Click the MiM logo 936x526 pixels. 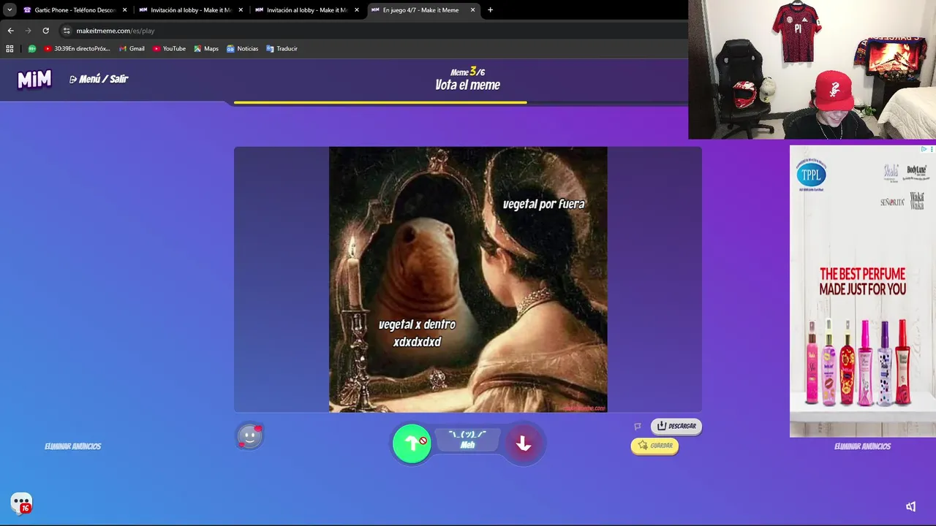pyautogui.click(x=34, y=79)
